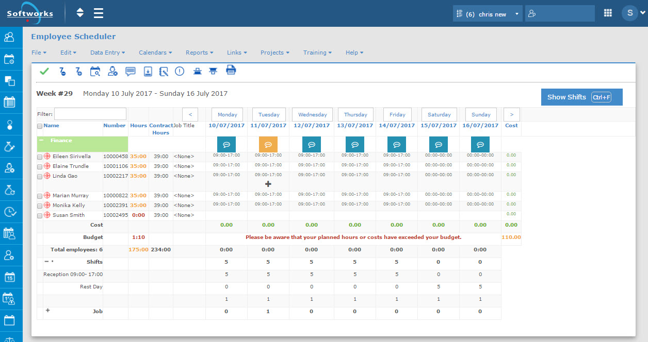Go to next week with > button
The image size is (648, 342).
tap(511, 114)
